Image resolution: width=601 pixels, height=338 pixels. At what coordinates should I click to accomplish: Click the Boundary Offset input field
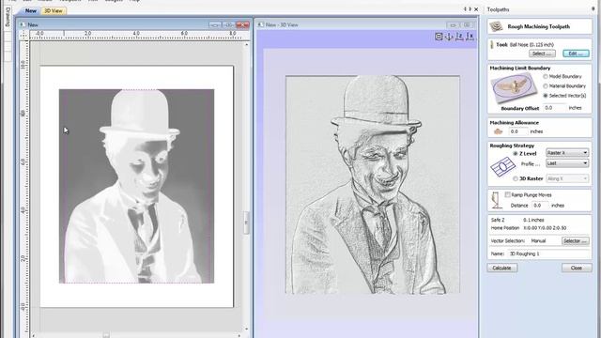[x=554, y=108]
